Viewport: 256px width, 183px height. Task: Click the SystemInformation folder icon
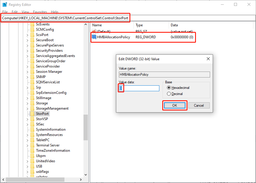pyautogui.click(x=33, y=130)
